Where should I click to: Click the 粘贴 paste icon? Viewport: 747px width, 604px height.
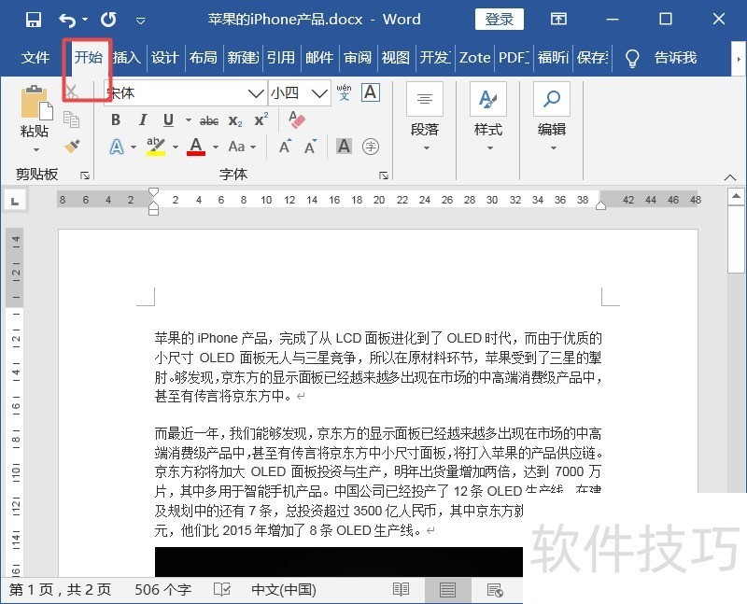coord(35,103)
